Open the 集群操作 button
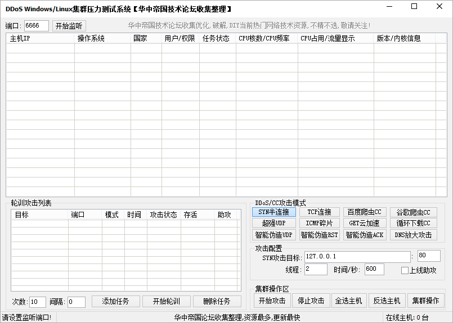 tap(425, 301)
